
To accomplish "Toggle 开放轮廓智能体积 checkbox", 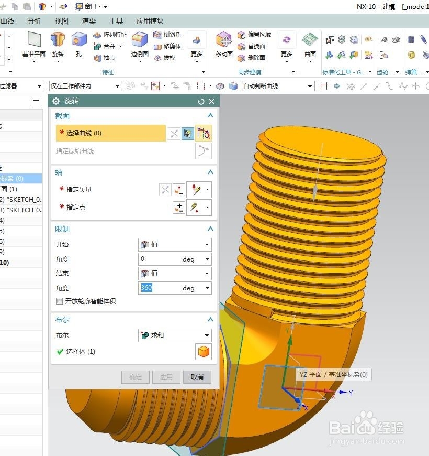I will click(59, 301).
